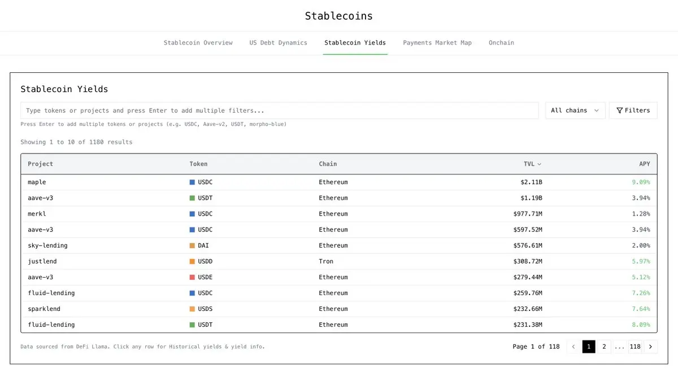Click the 9.09% APY value
Screen dimensions: 678x373
[641, 182]
